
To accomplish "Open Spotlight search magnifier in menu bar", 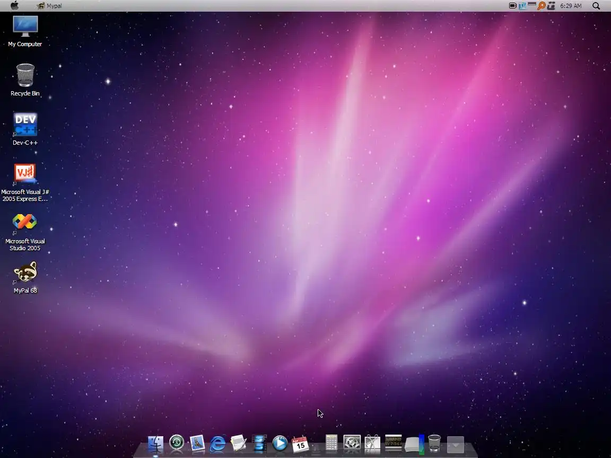I will [x=596, y=6].
